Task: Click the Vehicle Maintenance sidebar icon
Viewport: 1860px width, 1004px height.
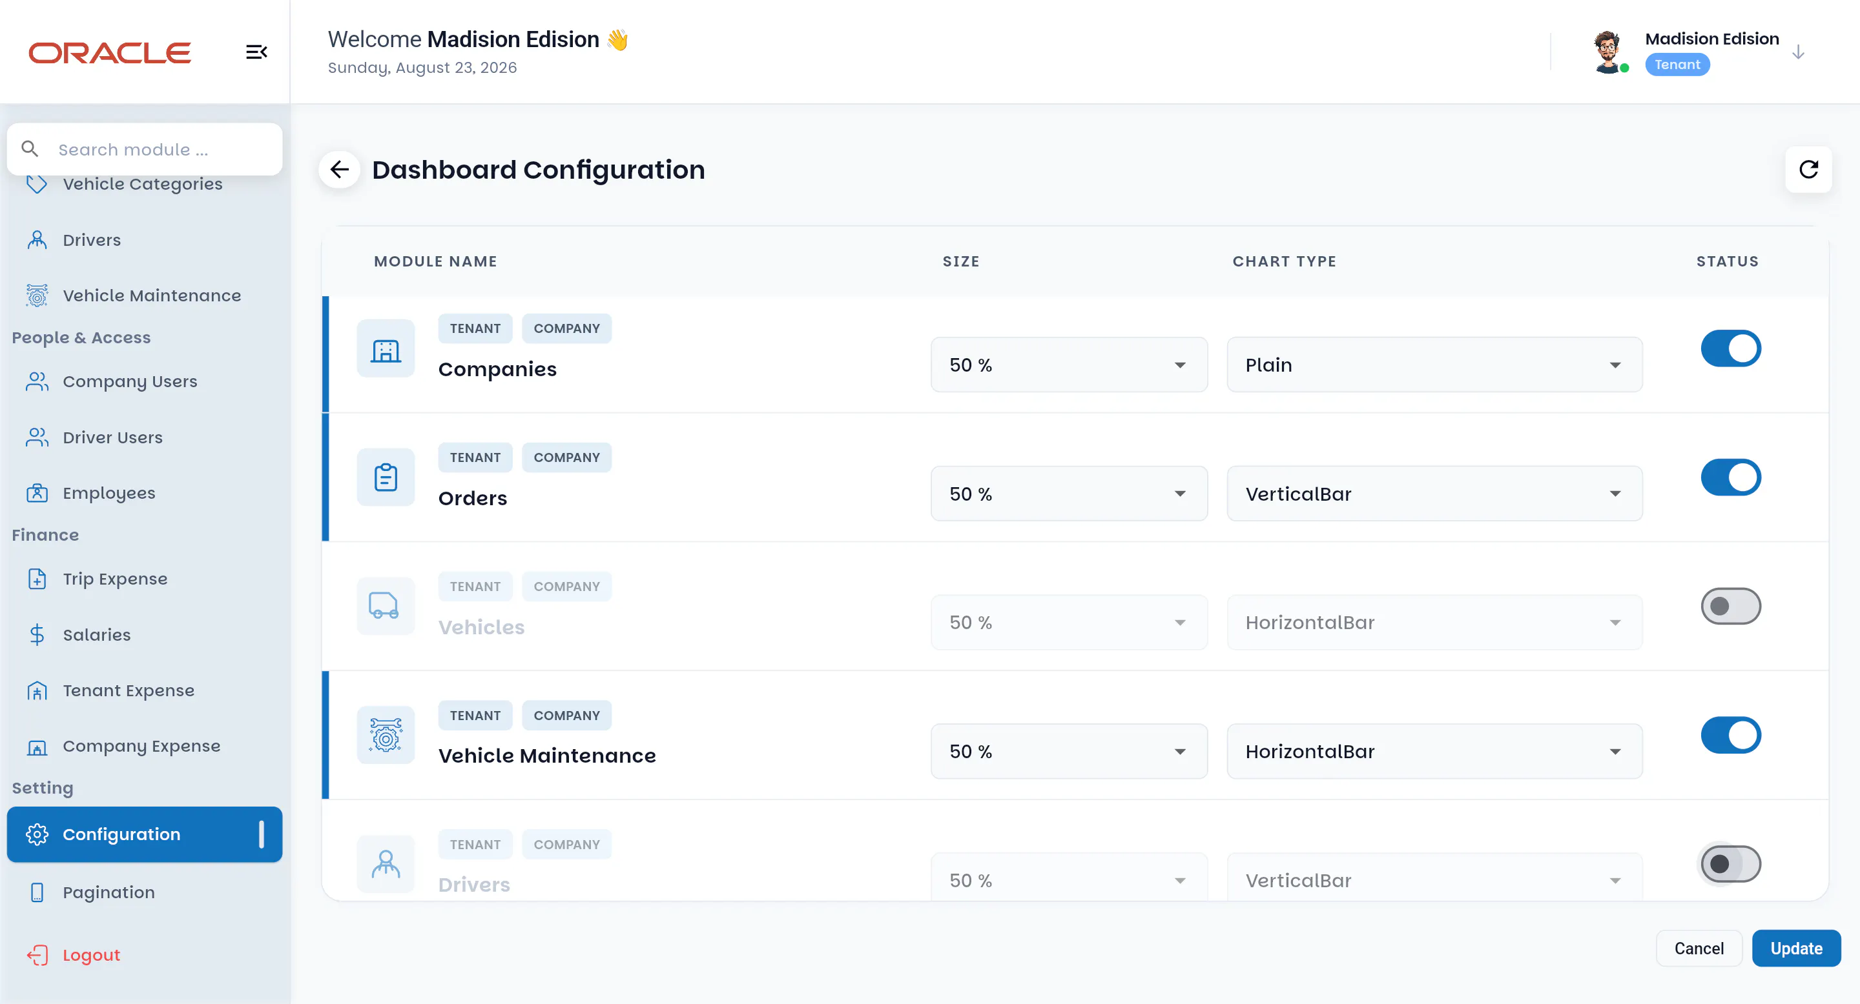Action: pos(37,295)
